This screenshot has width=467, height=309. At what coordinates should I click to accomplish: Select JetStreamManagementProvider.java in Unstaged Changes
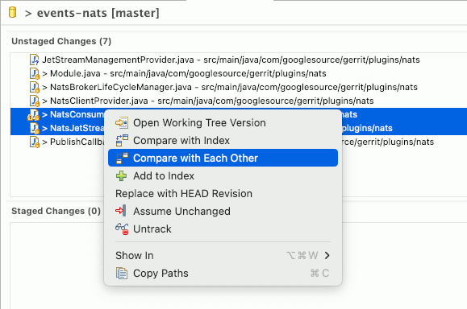tap(238, 60)
